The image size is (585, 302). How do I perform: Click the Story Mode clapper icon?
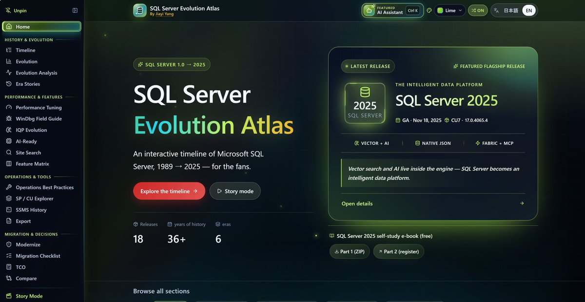9,296
